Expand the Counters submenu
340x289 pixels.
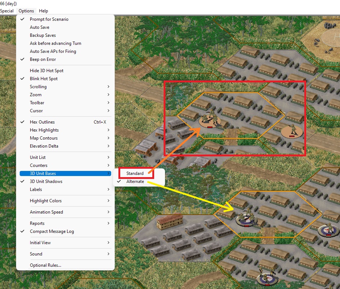coord(65,165)
